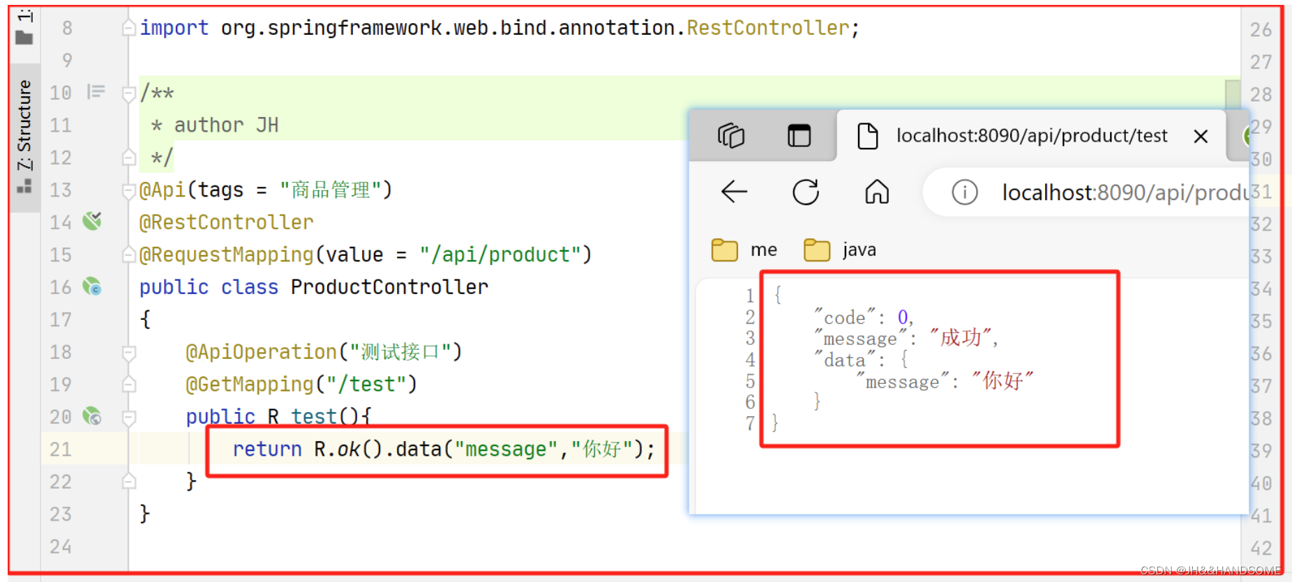Click line number 13 in the gutter
This screenshot has height=582, width=1292.
tap(61, 190)
